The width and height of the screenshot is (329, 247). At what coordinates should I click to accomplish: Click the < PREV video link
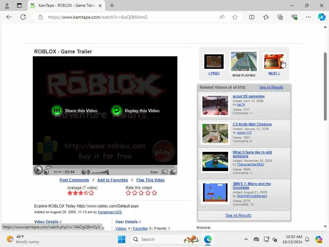point(214,73)
